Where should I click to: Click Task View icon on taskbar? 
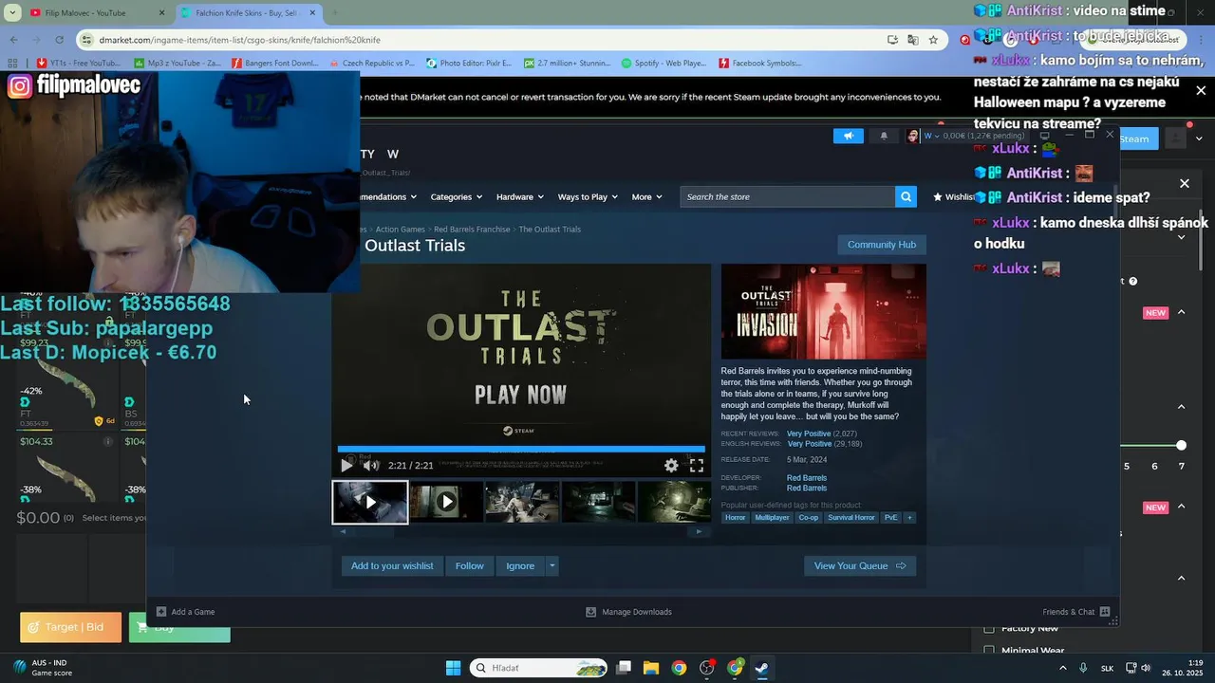624,668
